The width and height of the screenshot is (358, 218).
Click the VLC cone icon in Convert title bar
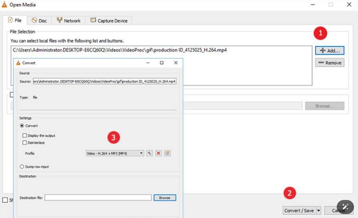tap(18, 63)
